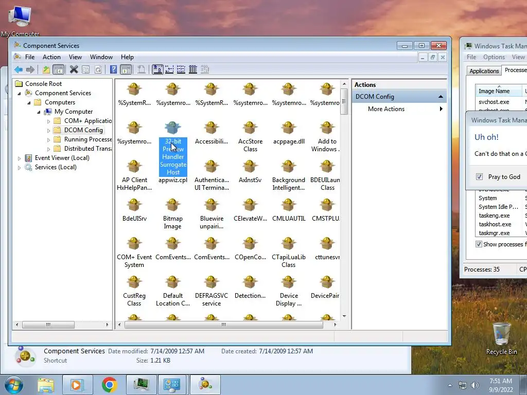Image resolution: width=527 pixels, height=395 pixels.
Task: Expand the Services (Local) node
Action: [19, 168]
